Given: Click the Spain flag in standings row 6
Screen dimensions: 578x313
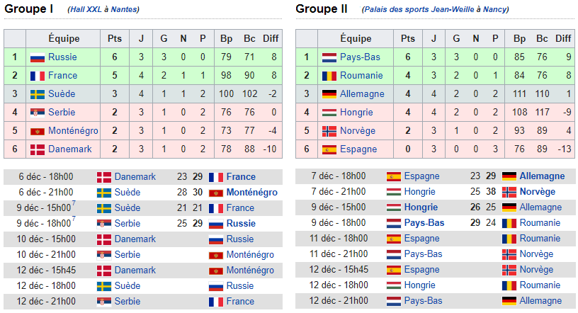Looking at the screenshot, I should pyautogui.click(x=329, y=149).
